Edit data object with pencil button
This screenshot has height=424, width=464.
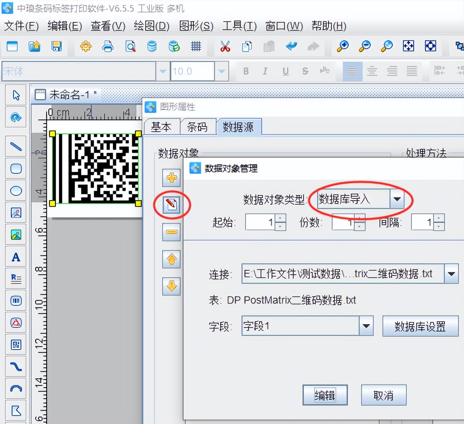point(171,204)
